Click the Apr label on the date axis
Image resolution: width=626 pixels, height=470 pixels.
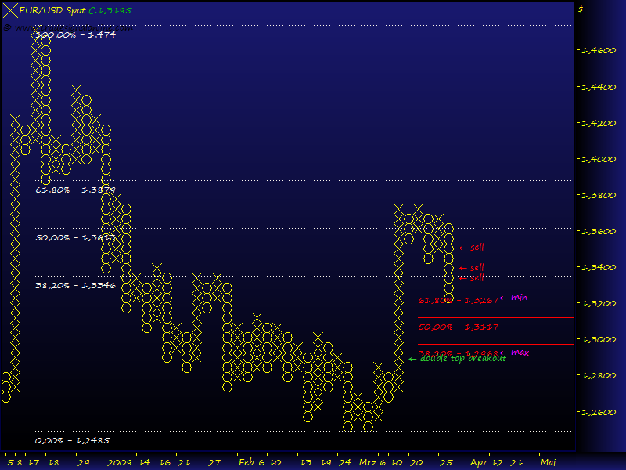point(478,461)
